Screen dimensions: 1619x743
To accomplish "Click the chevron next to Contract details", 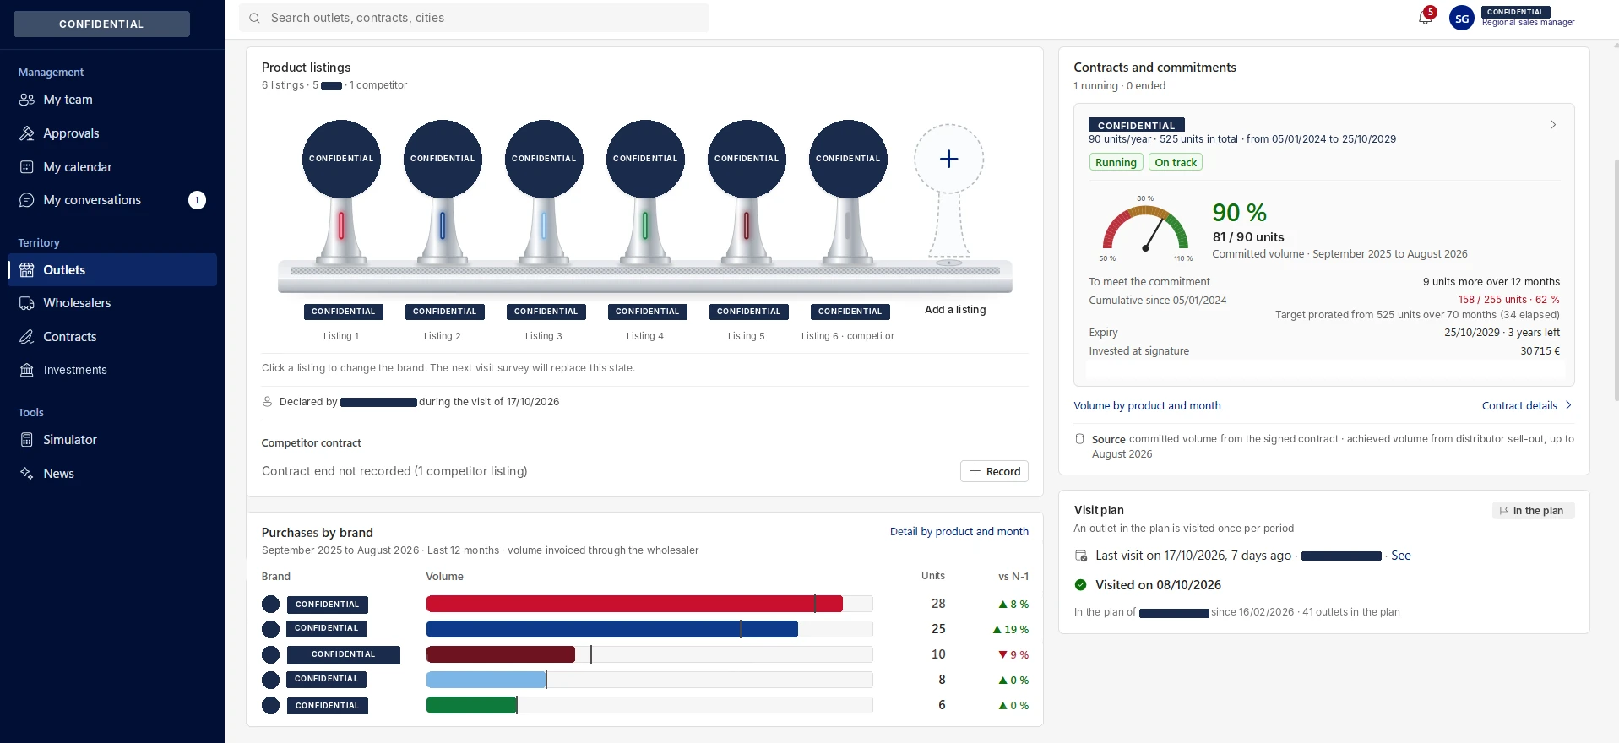I will (1568, 405).
